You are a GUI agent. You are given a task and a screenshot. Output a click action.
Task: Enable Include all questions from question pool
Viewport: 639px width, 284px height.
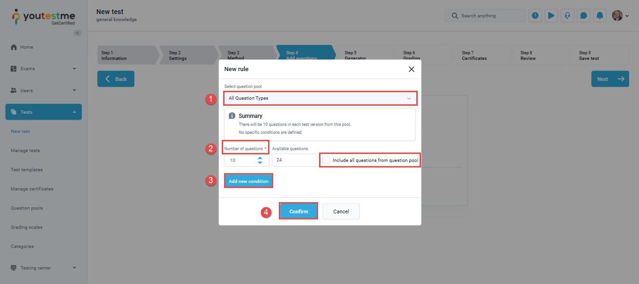click(x=327, y=160)
